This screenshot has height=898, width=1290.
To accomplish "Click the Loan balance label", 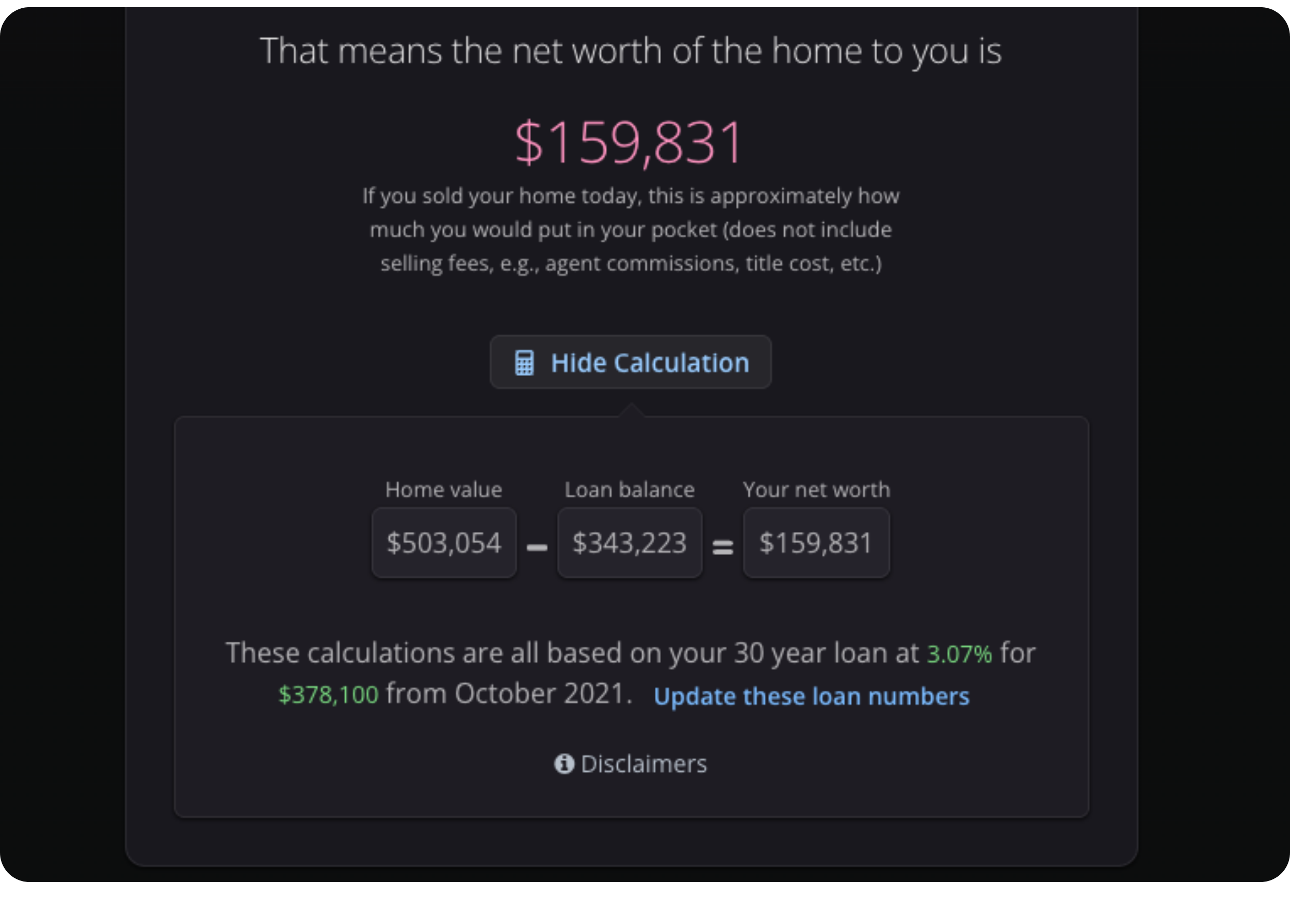I will pyautogui.click(x=630, y=489).
